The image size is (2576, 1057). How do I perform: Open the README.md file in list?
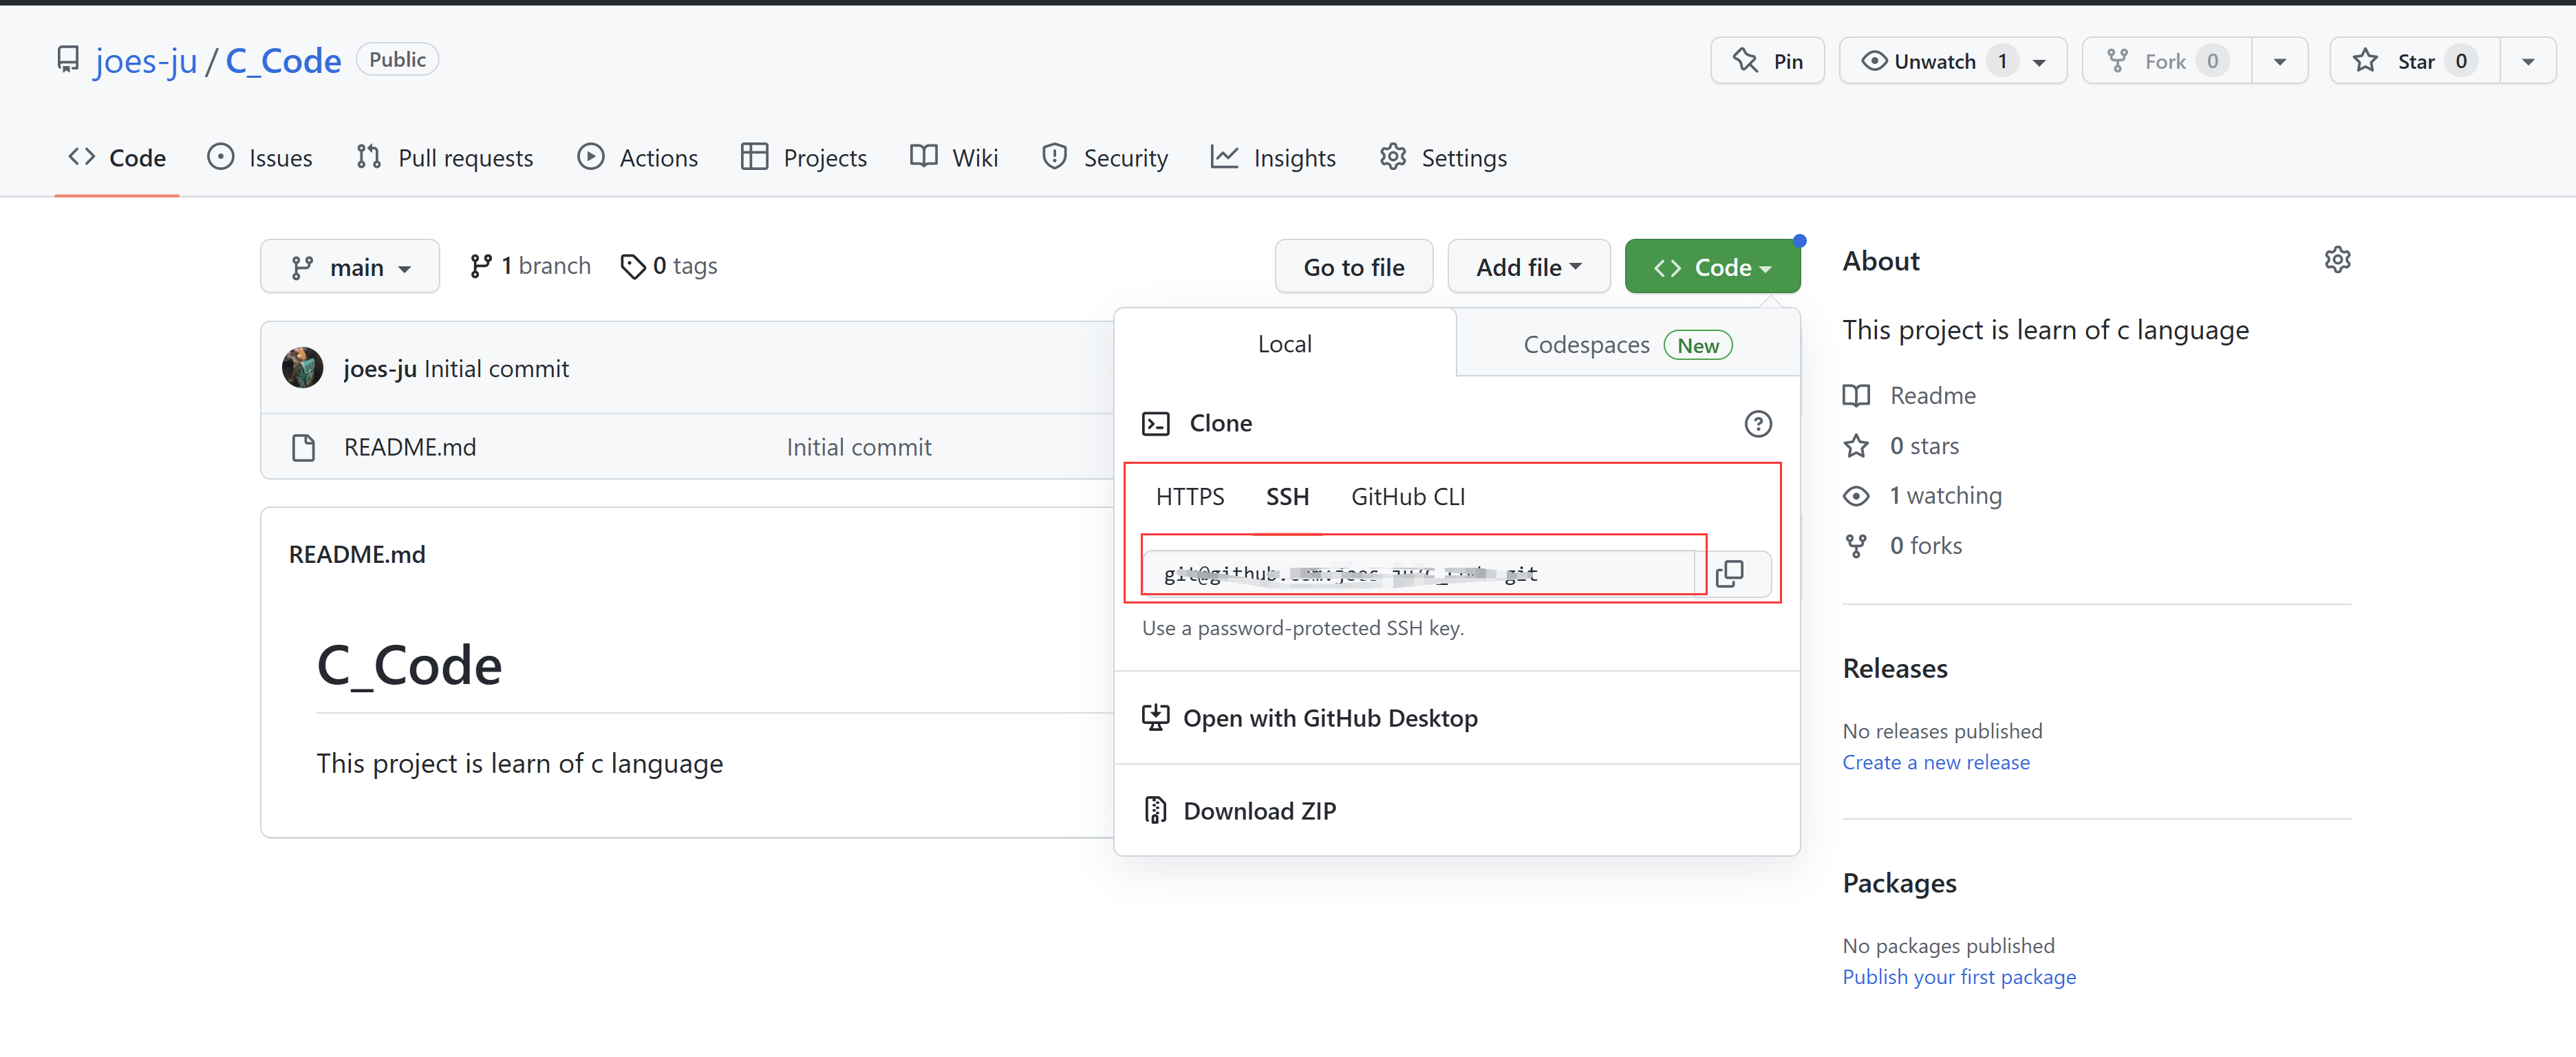point(410,447)
